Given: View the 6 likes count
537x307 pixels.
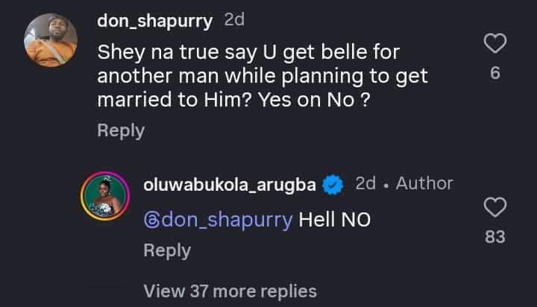Looking at the screenshot, I should click(x=495, y=75).
